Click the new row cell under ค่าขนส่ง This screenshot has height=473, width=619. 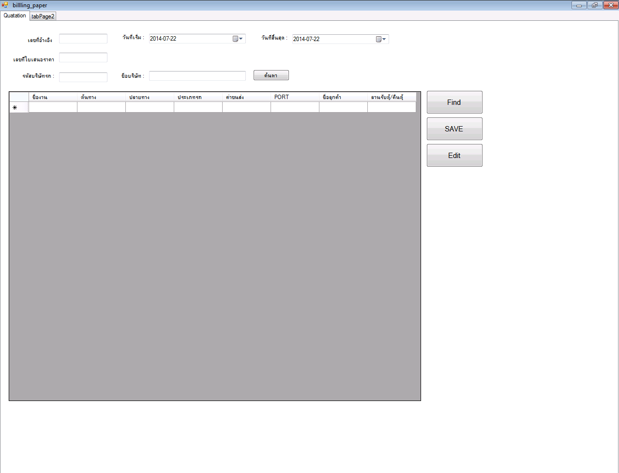click(246, 107)
